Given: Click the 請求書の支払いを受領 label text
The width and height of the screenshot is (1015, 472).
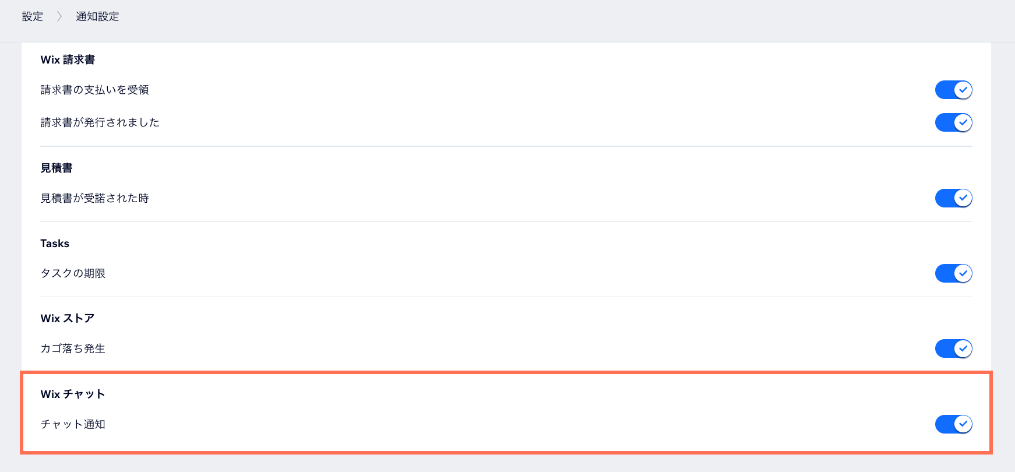Looking at the screenshot, I should pyautogui.click(x=94, y=90).
